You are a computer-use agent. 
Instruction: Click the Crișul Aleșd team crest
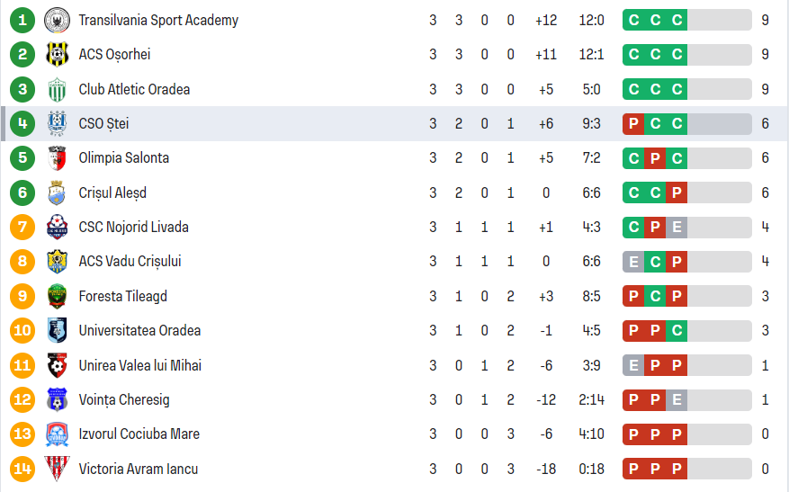[58, 192]
